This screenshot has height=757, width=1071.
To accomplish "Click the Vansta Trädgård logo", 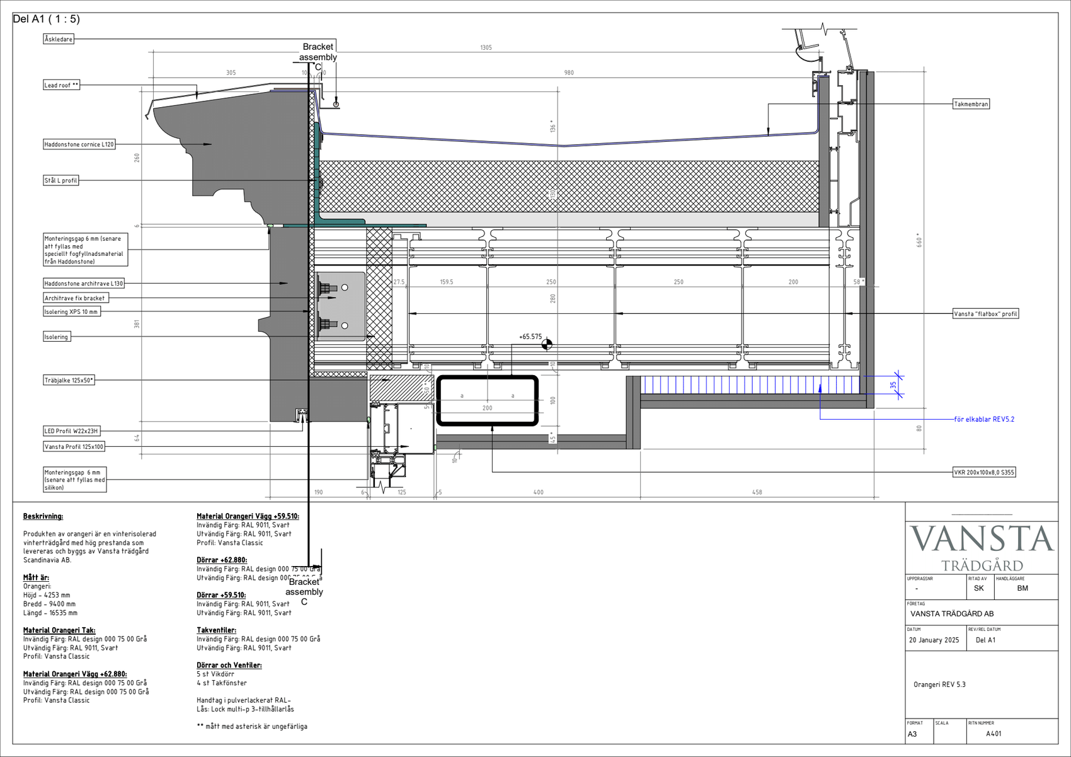I will coord(982,547).
